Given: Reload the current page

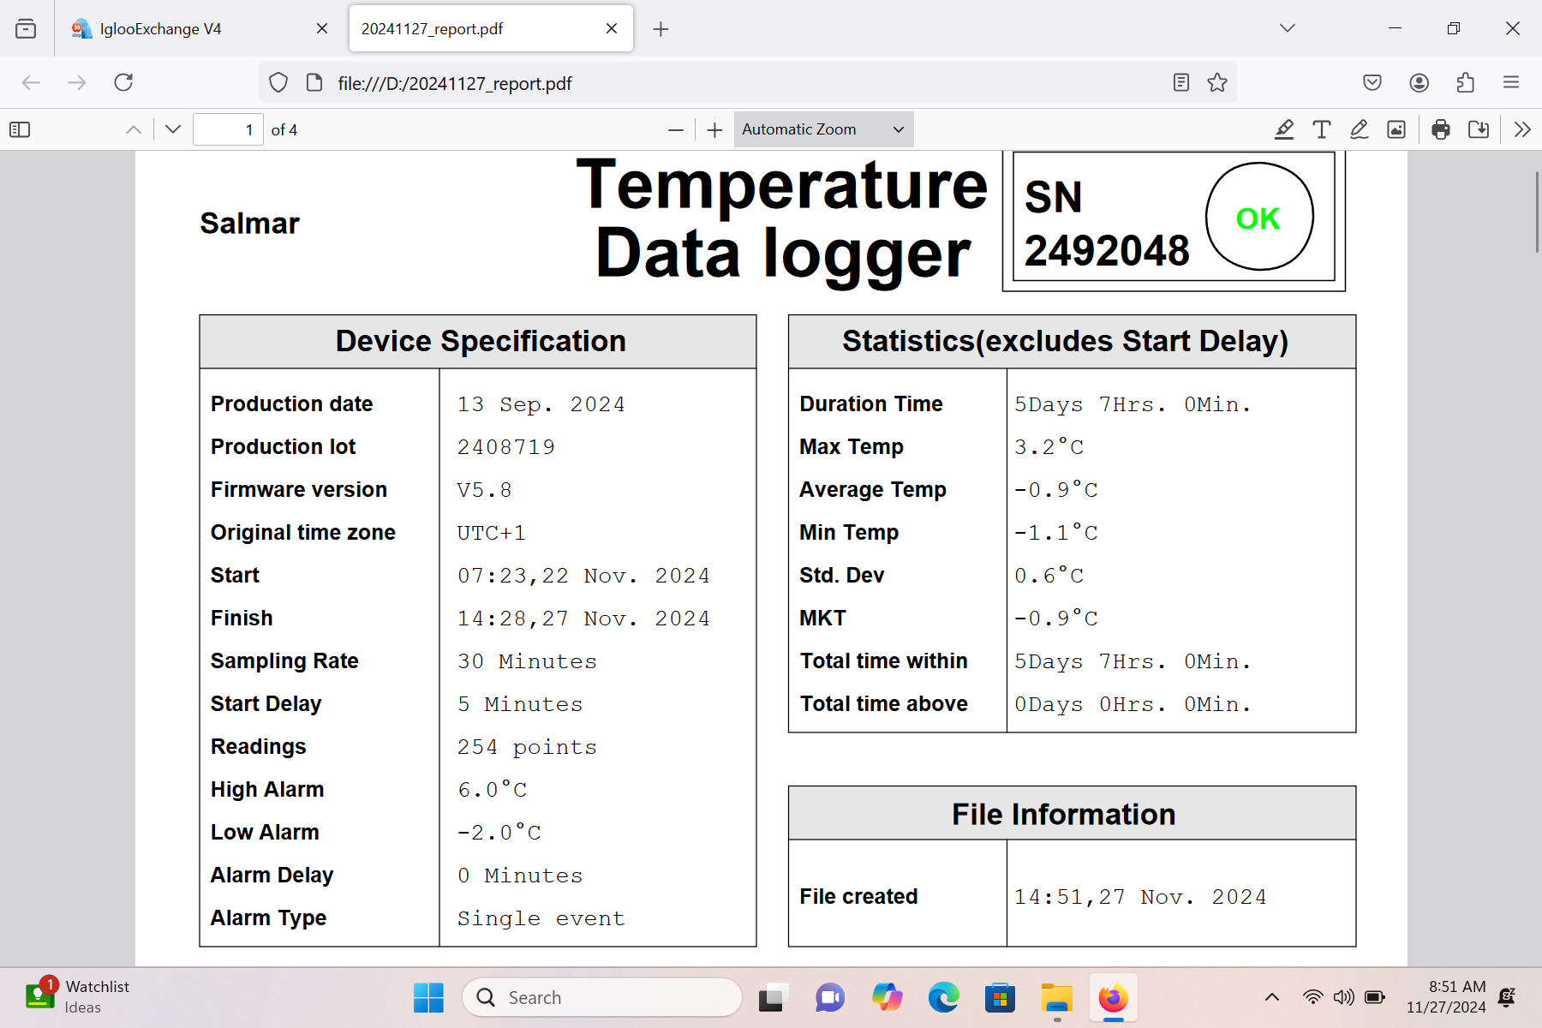Looking at the screenshot, I should [123, 82].
